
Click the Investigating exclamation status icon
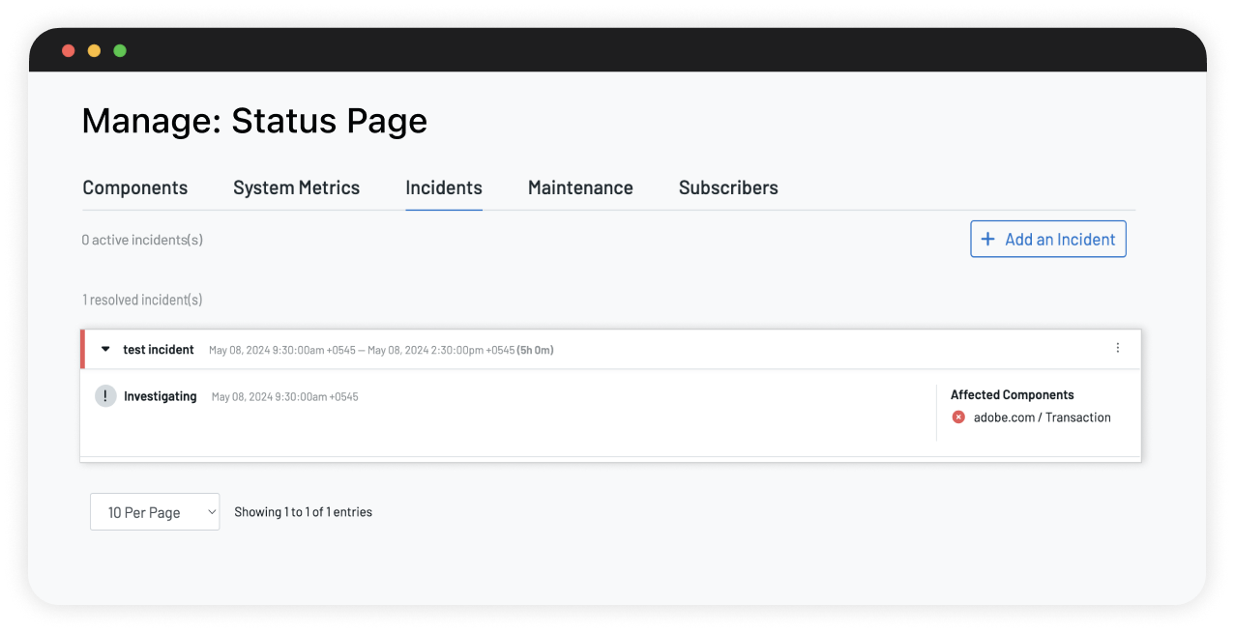pyautogui.click(x=105, y=396)
